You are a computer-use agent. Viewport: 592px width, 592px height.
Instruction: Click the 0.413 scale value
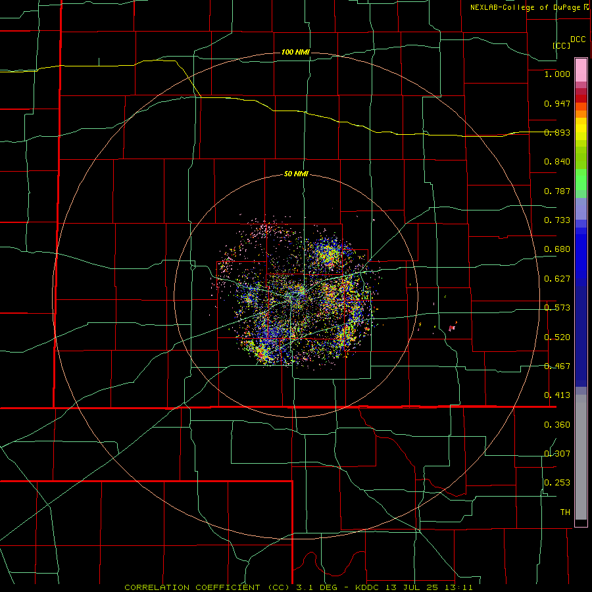point(557,395)
